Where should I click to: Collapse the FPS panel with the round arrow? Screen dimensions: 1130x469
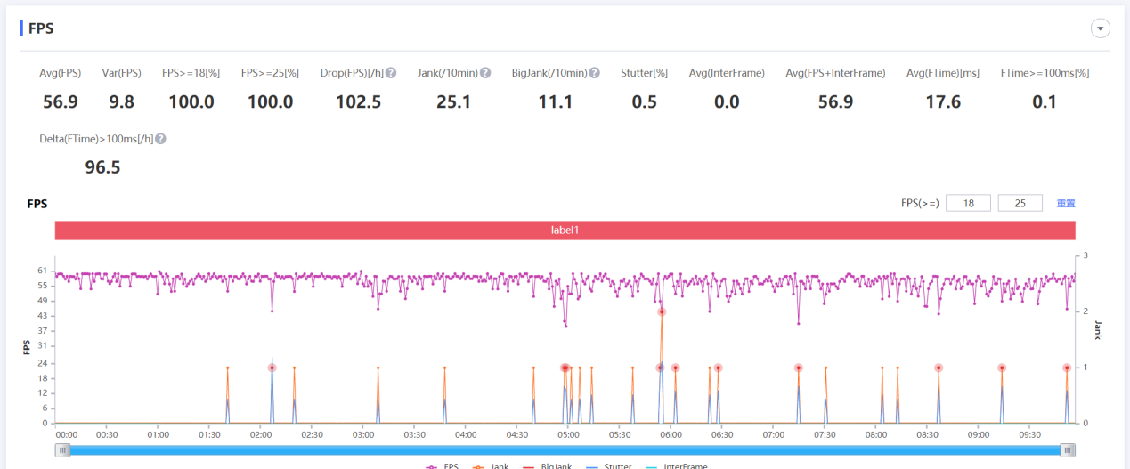click(x=1101, y=28)
